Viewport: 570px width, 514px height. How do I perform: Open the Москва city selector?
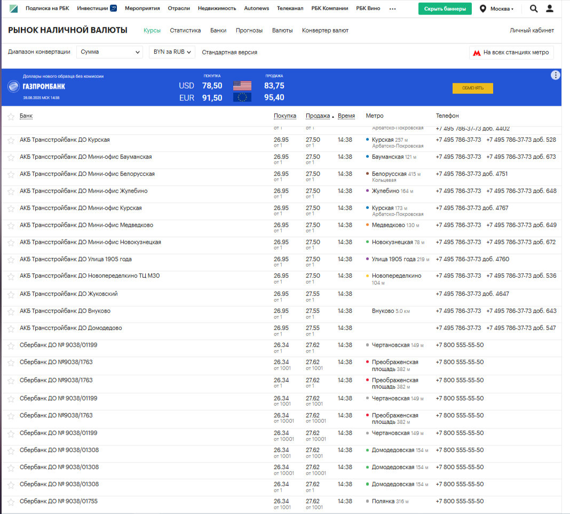(x=502, y=9)
